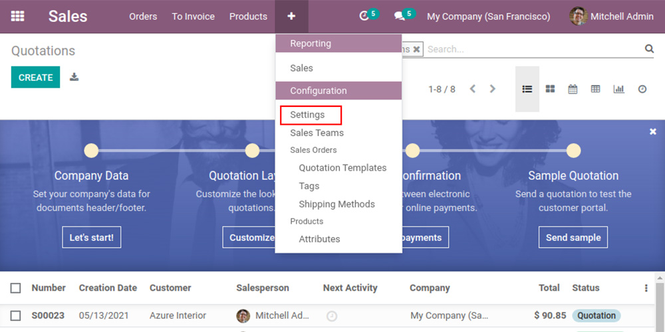Check the box for quotation S00023
Viewport: 665px width, 332px height.
tap(16, 315)
